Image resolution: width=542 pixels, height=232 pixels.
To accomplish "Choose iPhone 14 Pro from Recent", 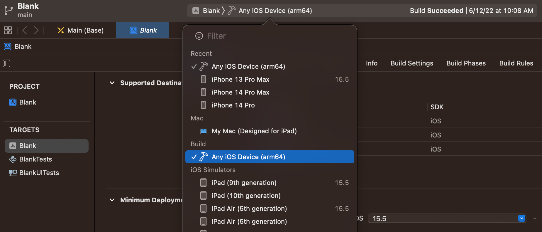I will coord(270,105).
